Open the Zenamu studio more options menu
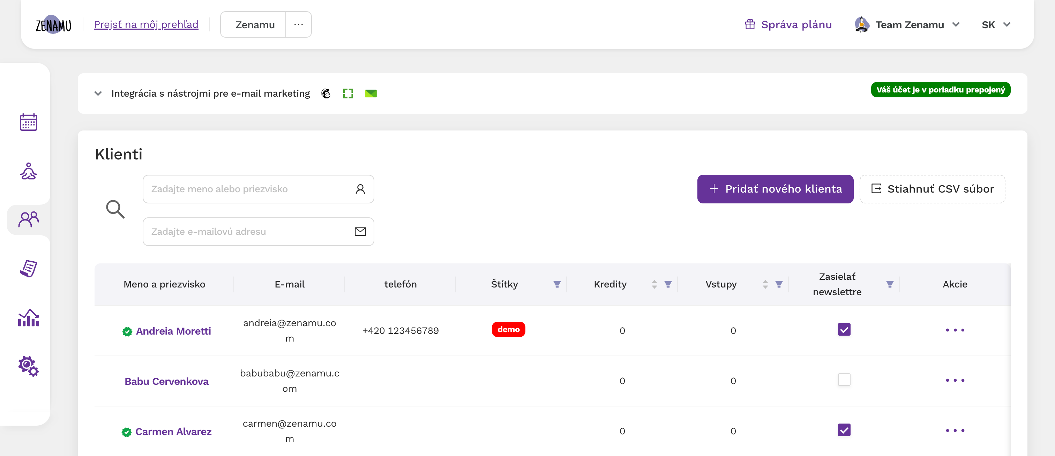 point(299,24)
